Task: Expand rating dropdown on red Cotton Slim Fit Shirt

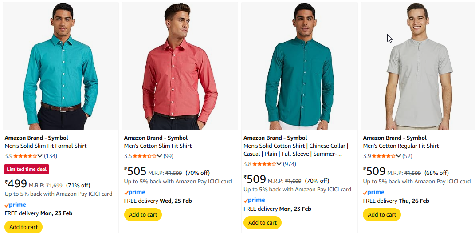Action: click(x=160, y=156)
